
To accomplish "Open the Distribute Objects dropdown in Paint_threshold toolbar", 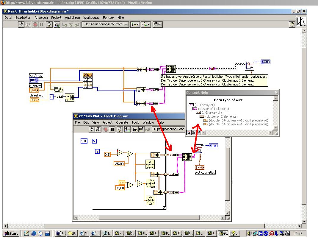I will pyautogui.click(x=146, y=25).
